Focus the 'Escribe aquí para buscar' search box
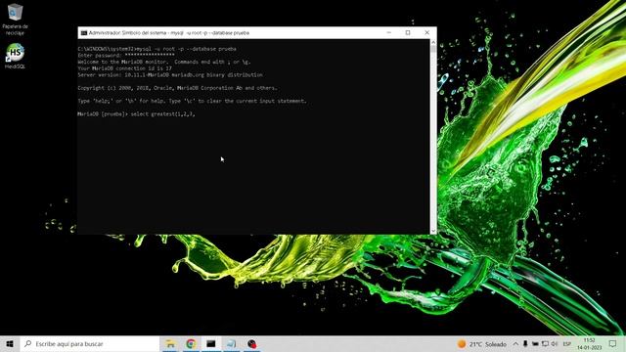 [x=90, y=343]
